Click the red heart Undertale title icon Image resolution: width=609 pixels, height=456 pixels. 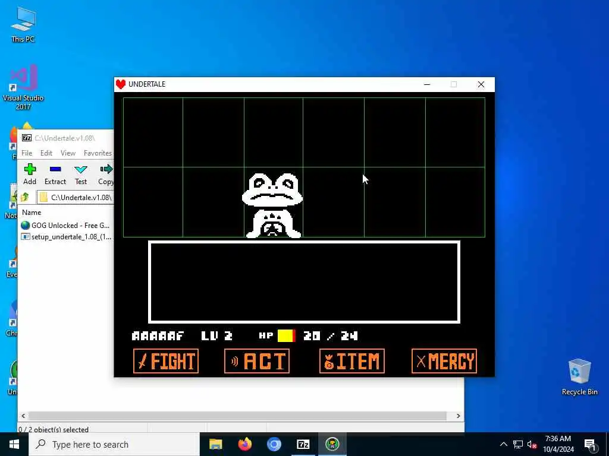tap(121, 84)
